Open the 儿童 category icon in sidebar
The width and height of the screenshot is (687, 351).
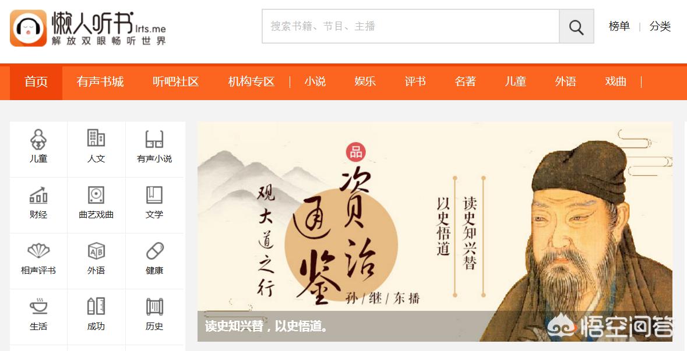point(38,139)
